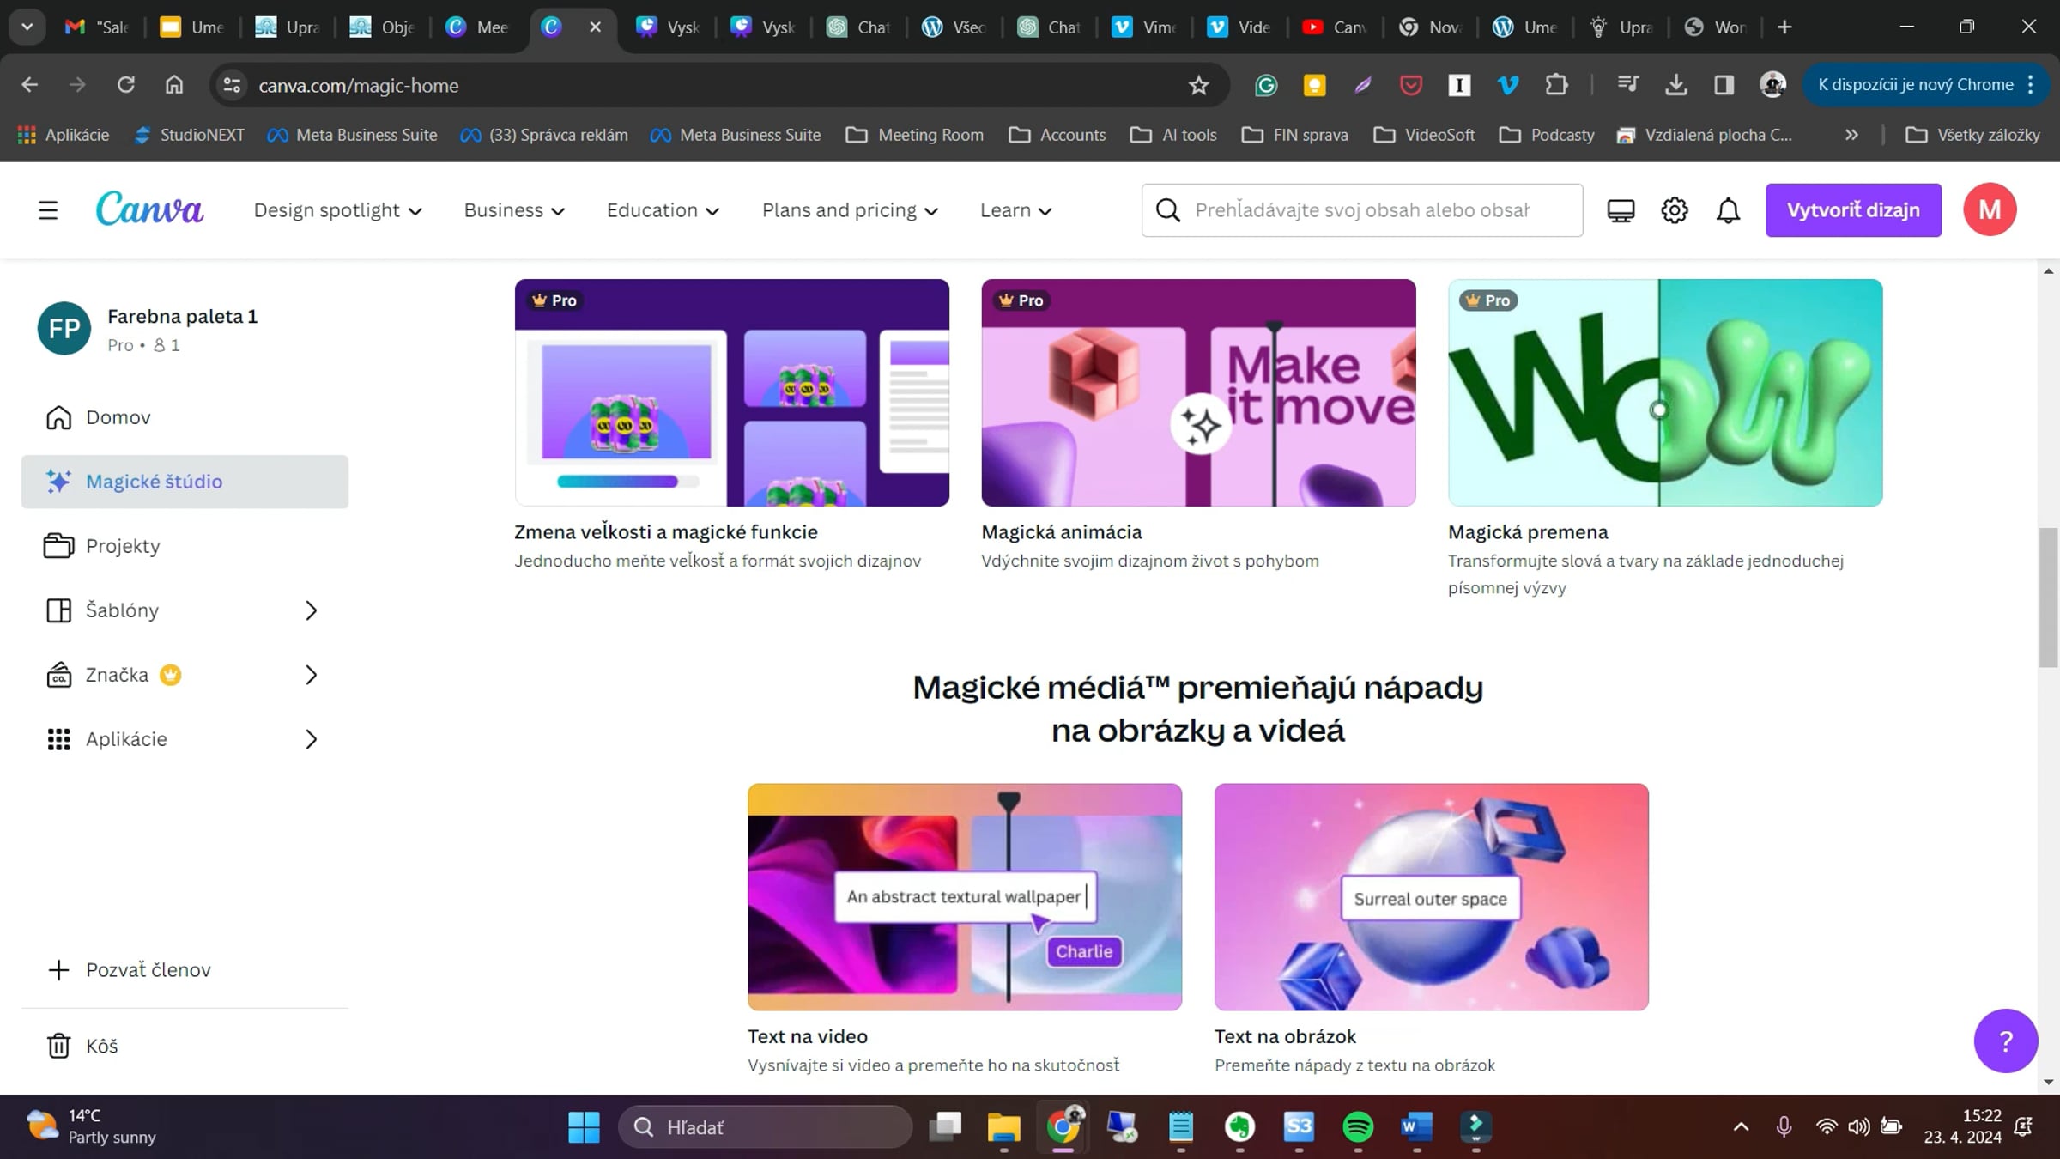Click the desktop app download icon
The height and width of the screenshot is (1159, 2060).
pyautogui.click(x=1621, y=210)
